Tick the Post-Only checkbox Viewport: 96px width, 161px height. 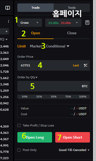19,150
